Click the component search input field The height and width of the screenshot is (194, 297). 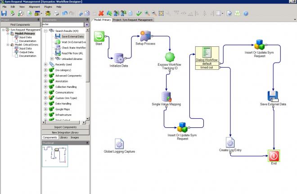pos(63,24)
